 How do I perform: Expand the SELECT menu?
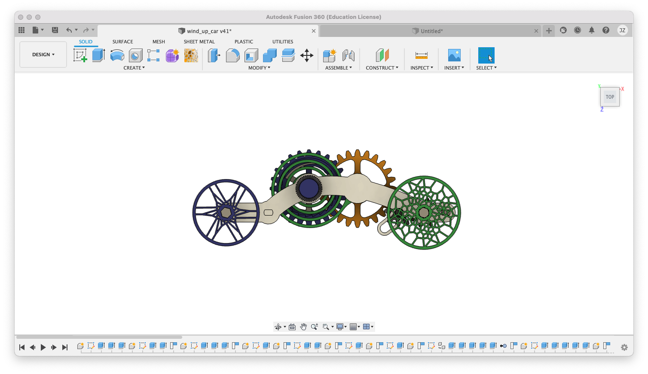486,68
